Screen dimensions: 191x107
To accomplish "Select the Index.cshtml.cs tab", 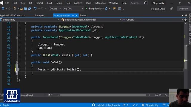I will (x=62, y=15).
